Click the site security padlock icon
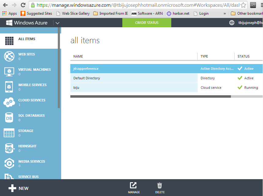 [33, 5]
